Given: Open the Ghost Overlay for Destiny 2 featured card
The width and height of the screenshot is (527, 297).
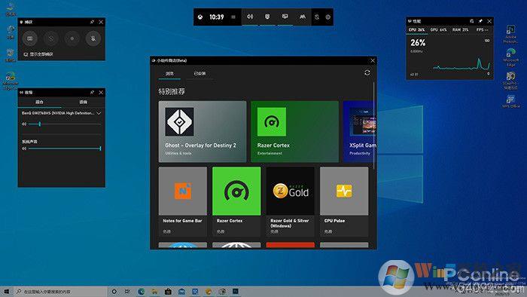Looking at the screenshot, I should 203,131.
